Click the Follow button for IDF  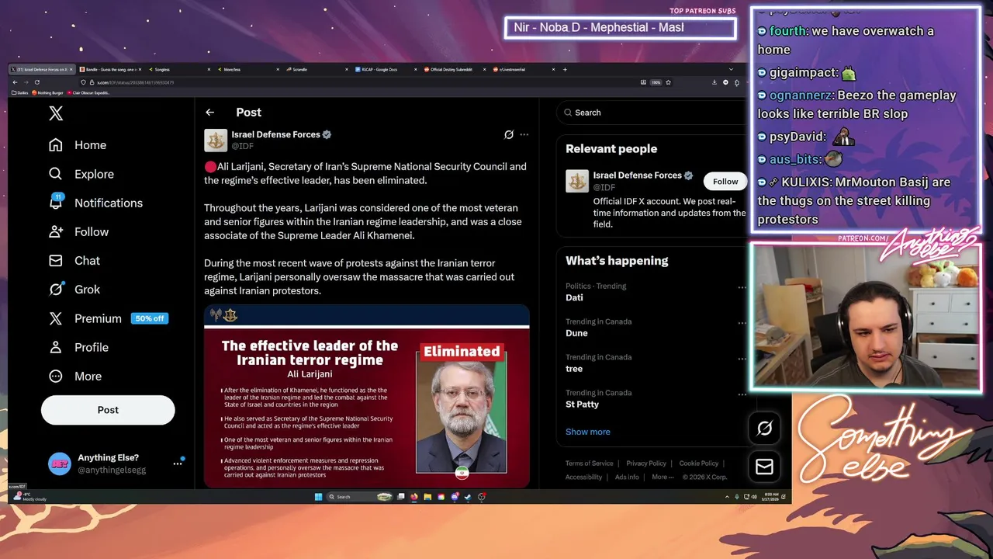point(725,182)
